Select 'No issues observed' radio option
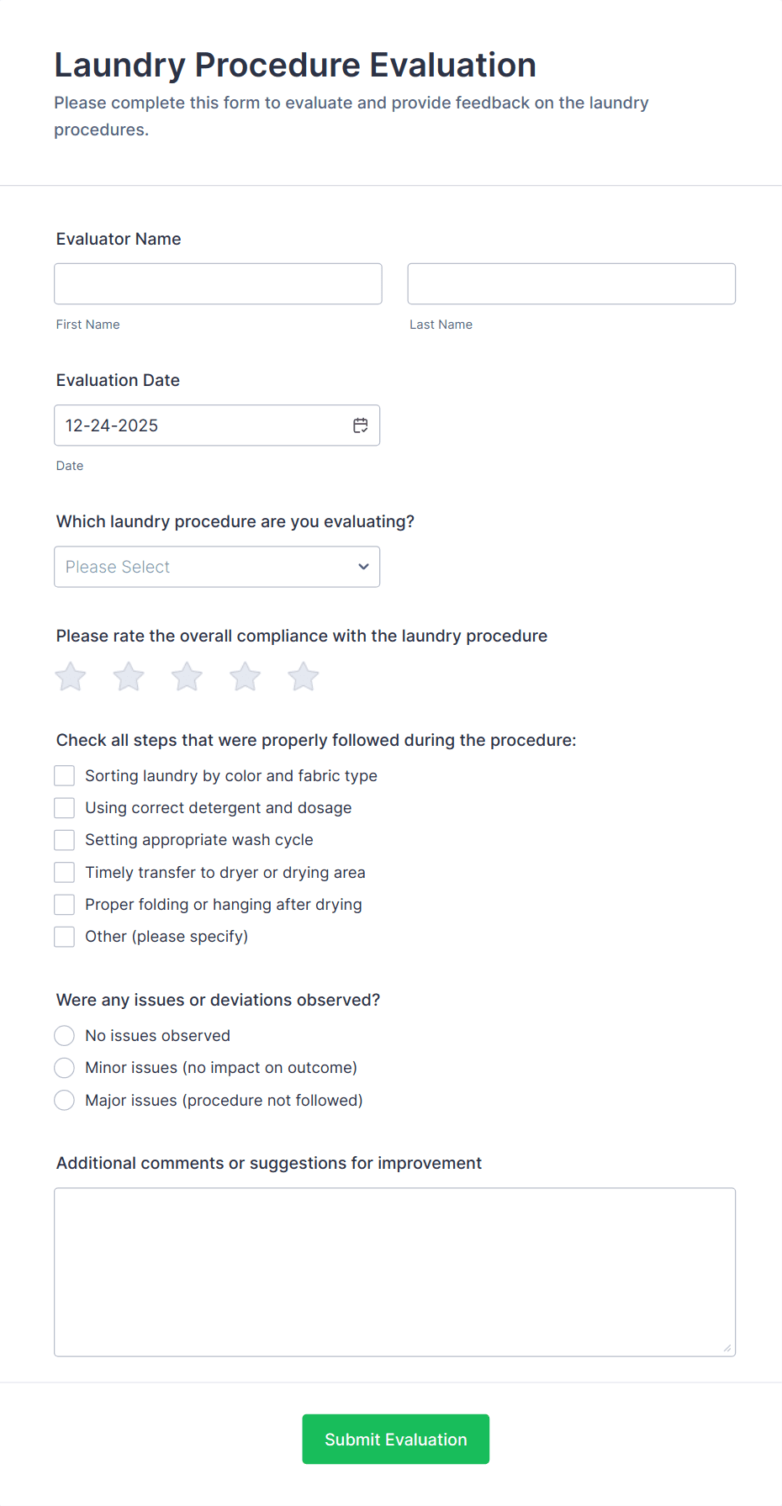The image size is (782, 1506). 65,1035
